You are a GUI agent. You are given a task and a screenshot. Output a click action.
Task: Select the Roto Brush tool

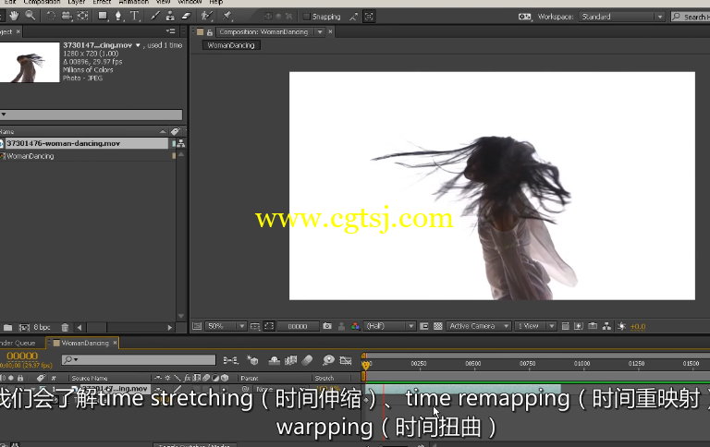pos(207,16)
